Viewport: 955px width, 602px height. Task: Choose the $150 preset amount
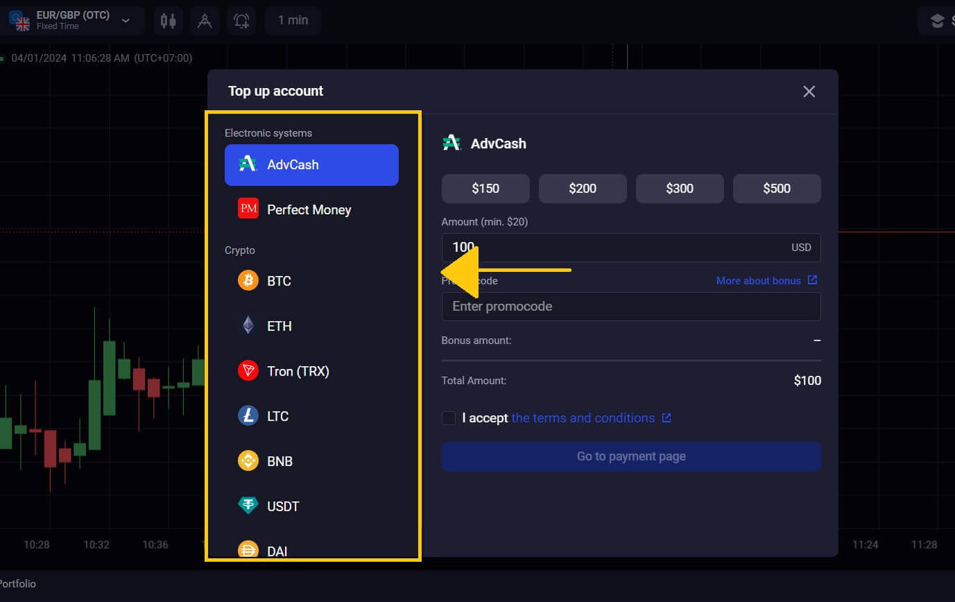tap(485, 189)
